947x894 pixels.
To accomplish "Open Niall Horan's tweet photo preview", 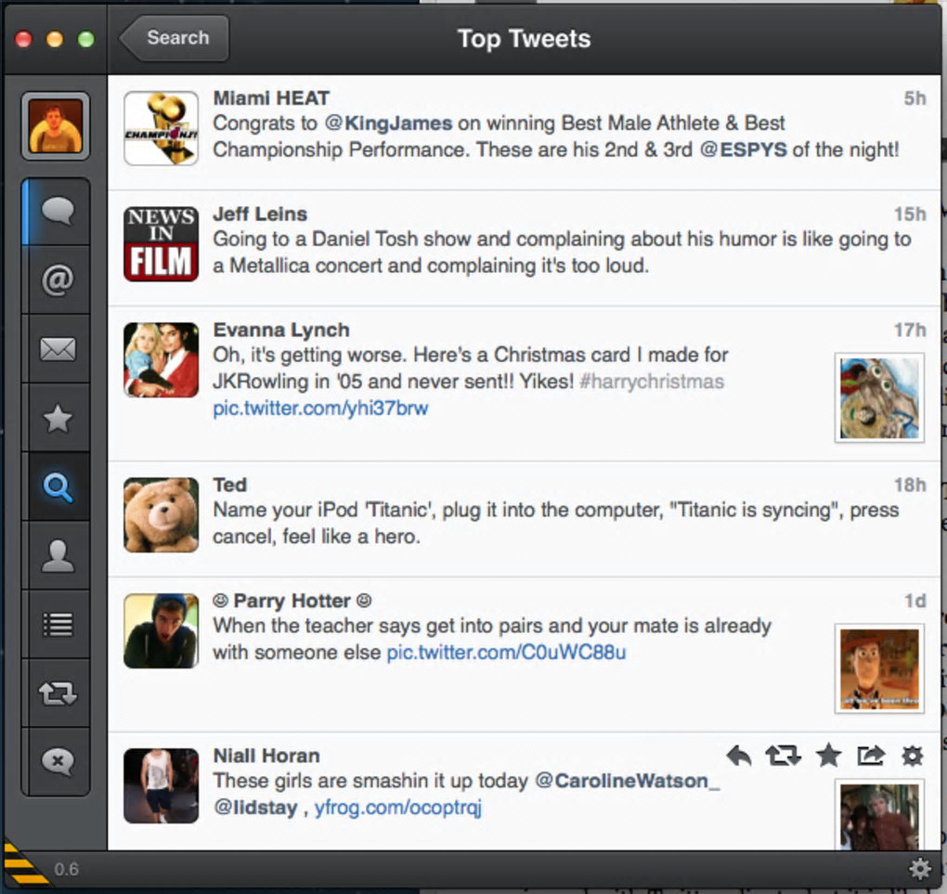I will click(879, 815).
